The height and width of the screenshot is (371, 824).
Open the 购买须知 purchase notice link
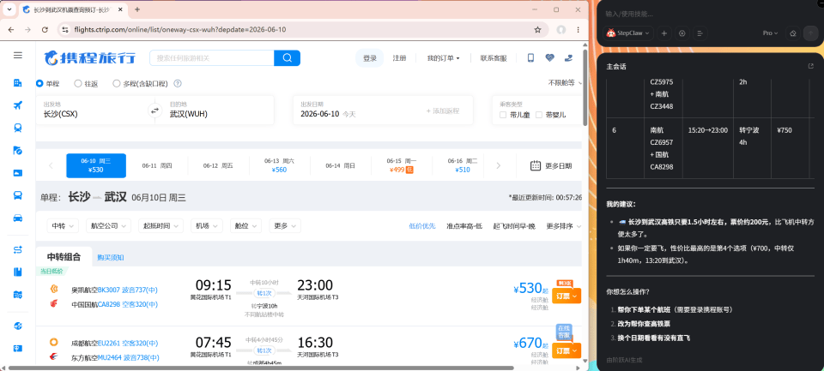[x=111, y=258]
